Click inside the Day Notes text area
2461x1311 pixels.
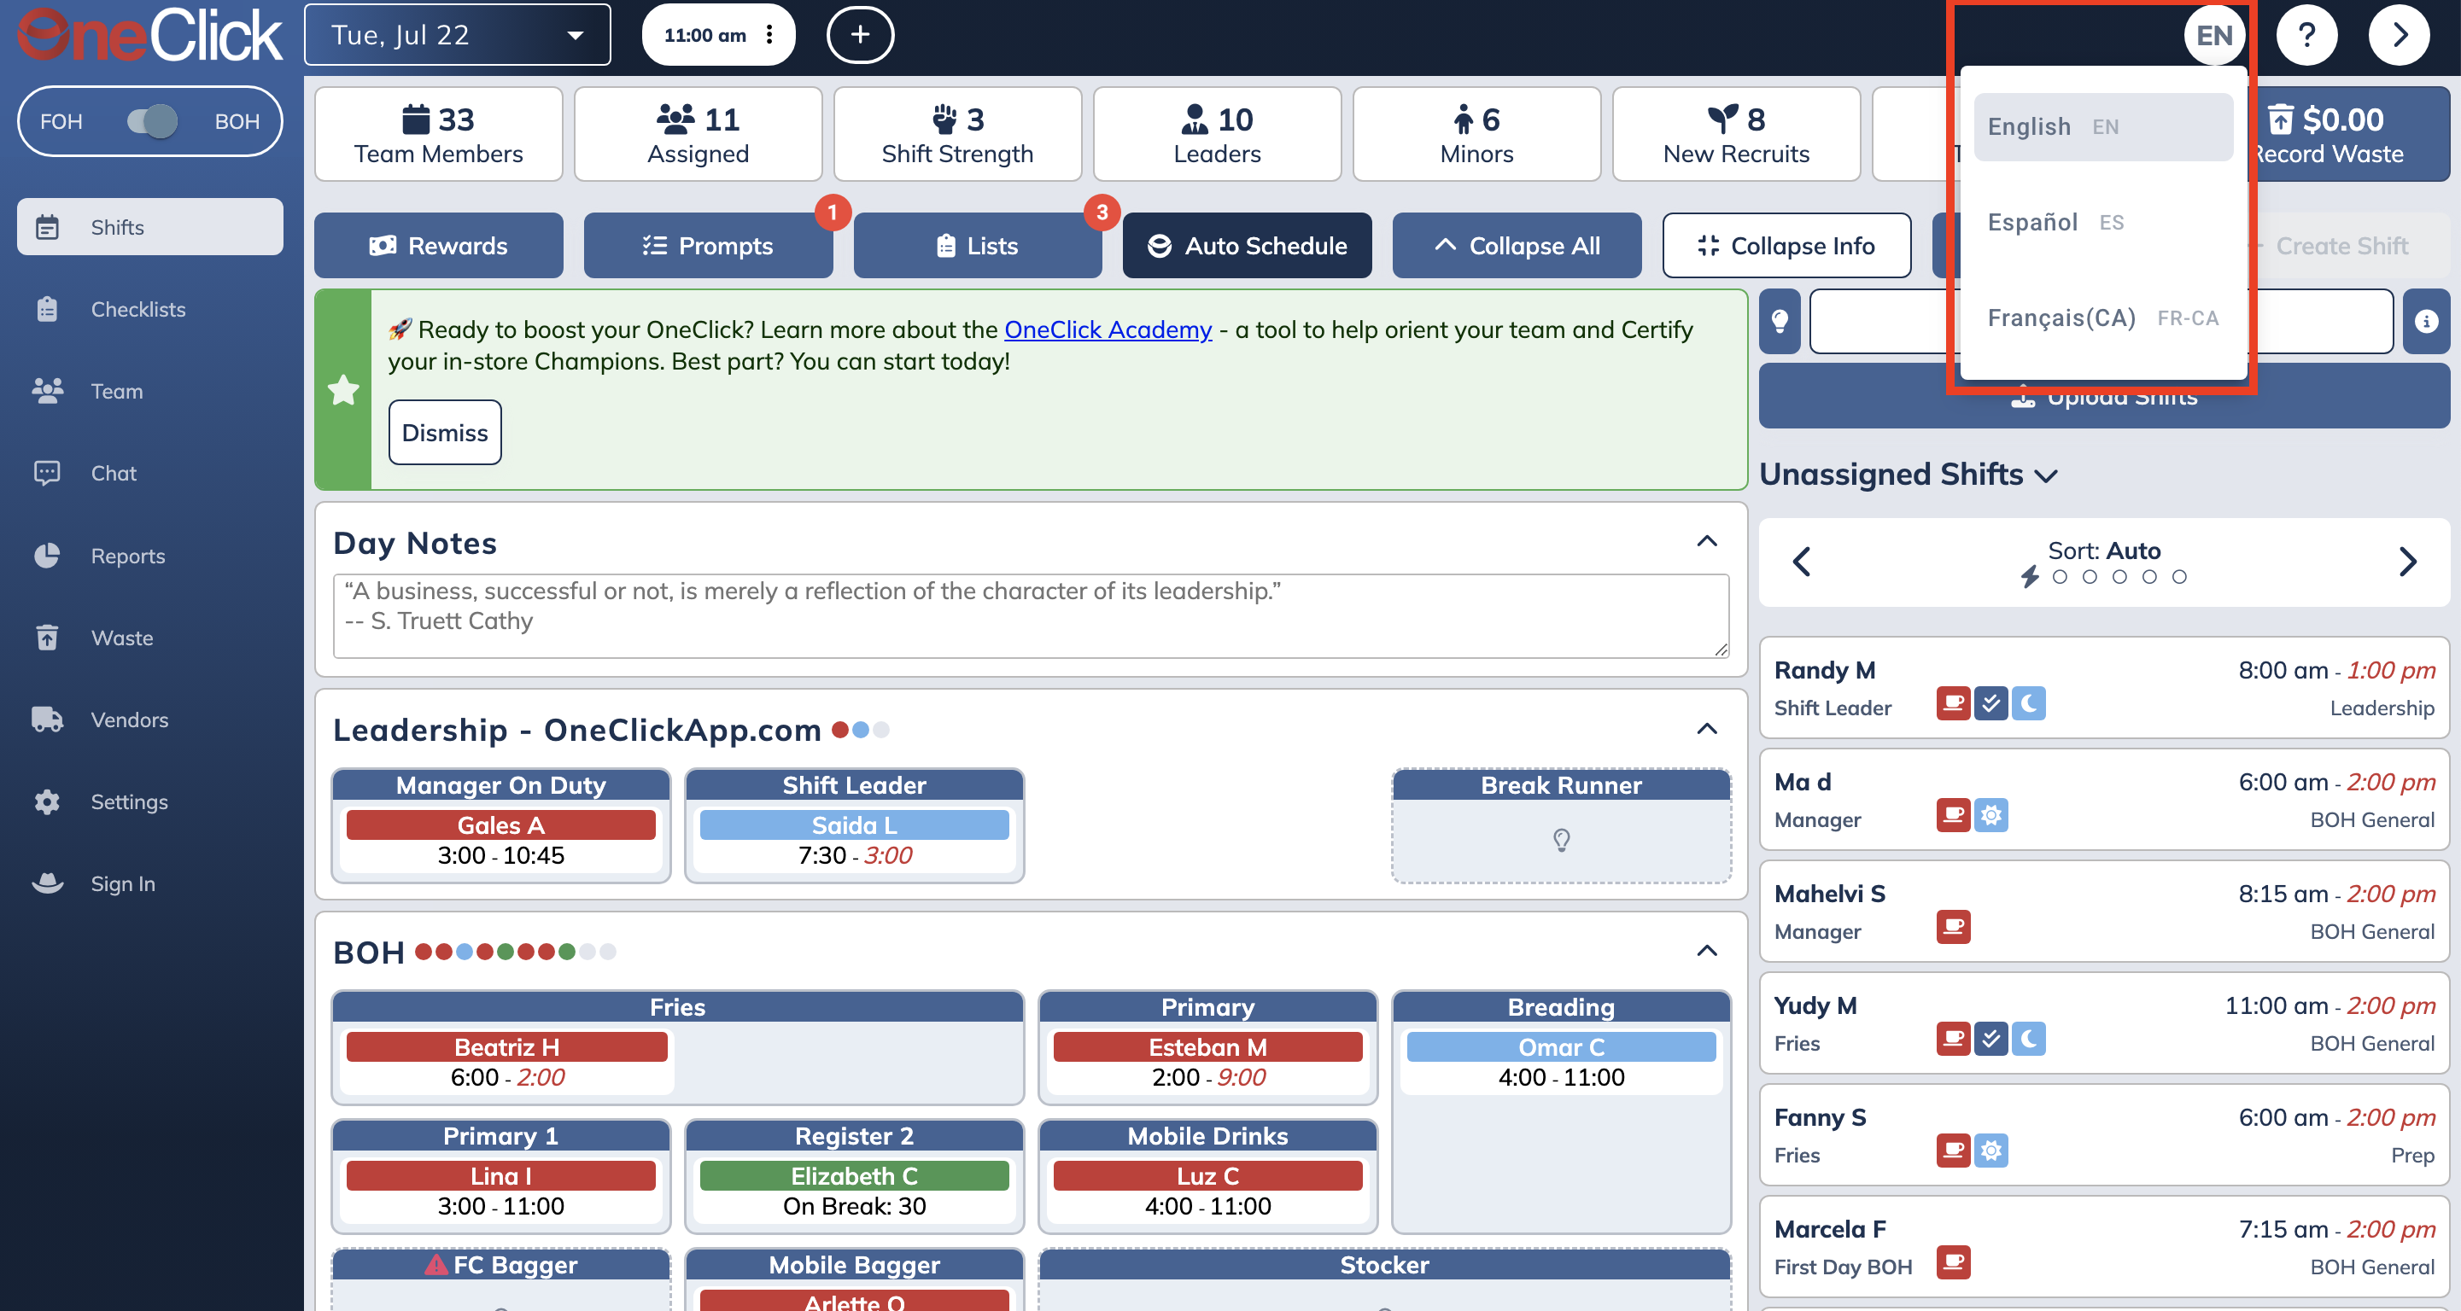coord(1030,616)
